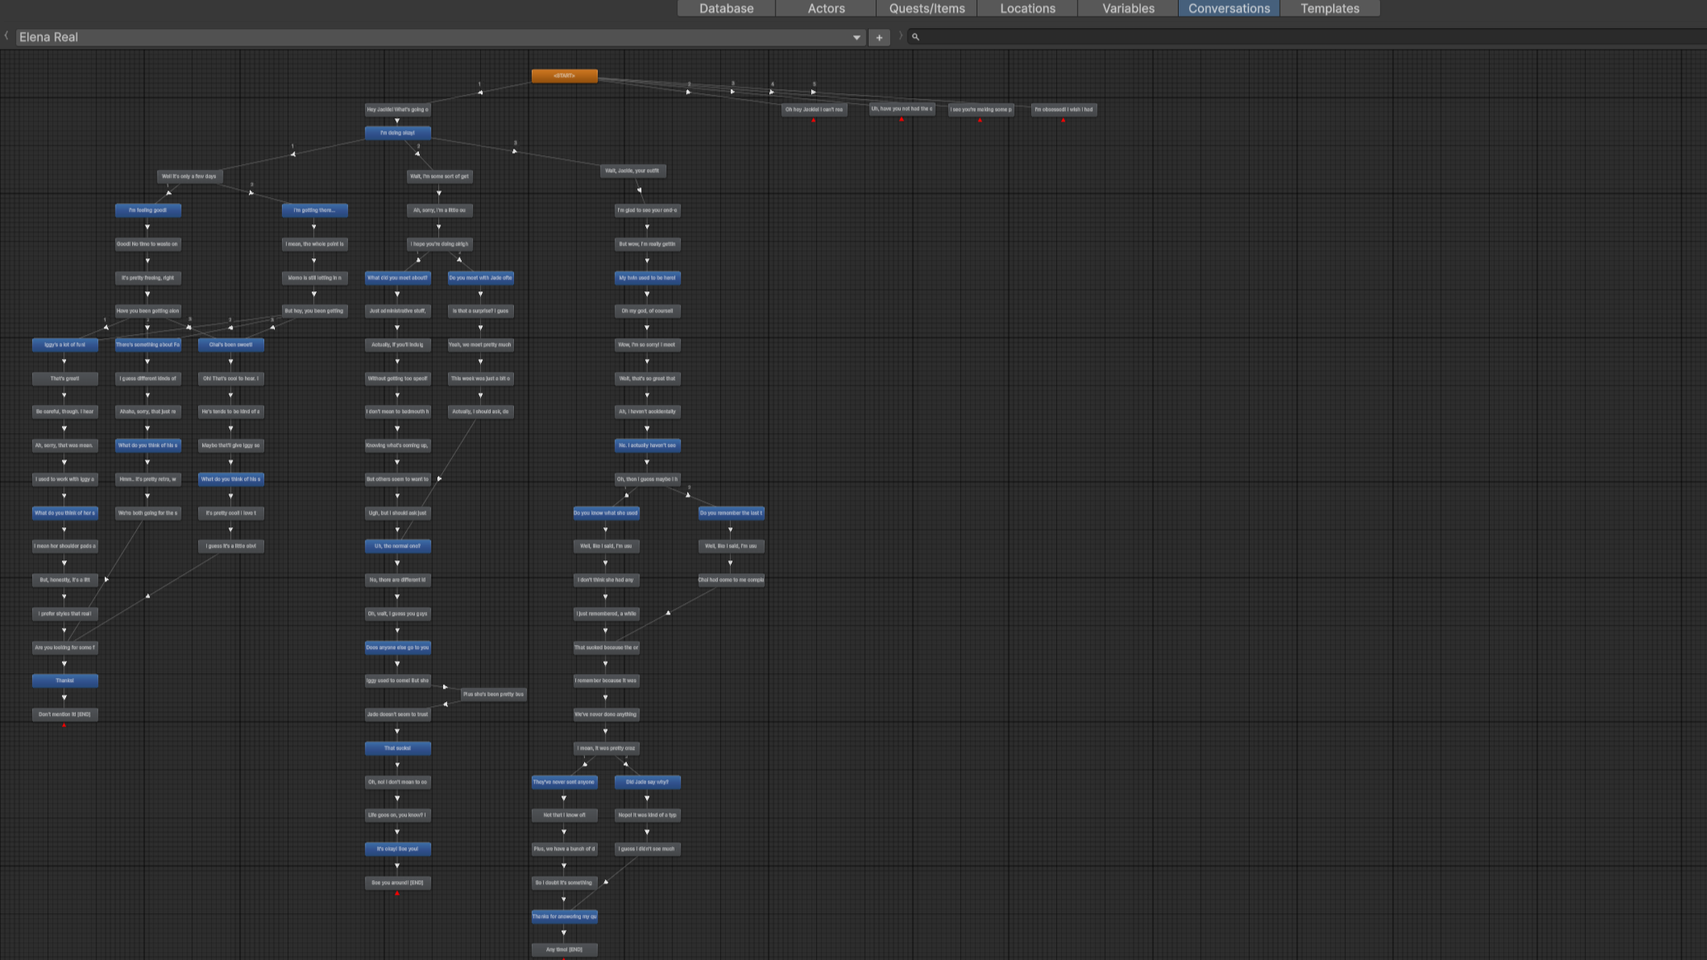Select the blue "That sucks!" node
The width and height of the screenshot is (1707, 960).
(398, 748)
